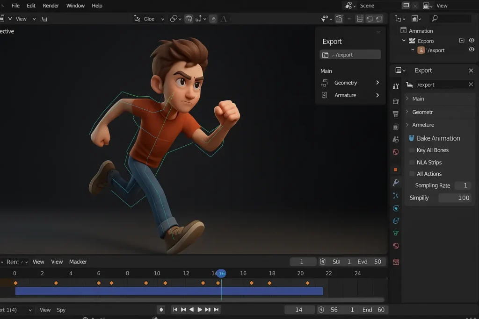Enable the All Actions checkbox

pyautogui.click(x=412, y=174)
